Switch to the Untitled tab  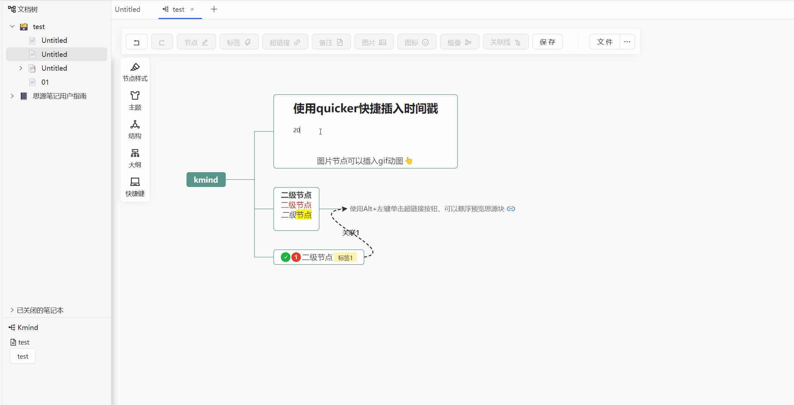click(128, 9)
